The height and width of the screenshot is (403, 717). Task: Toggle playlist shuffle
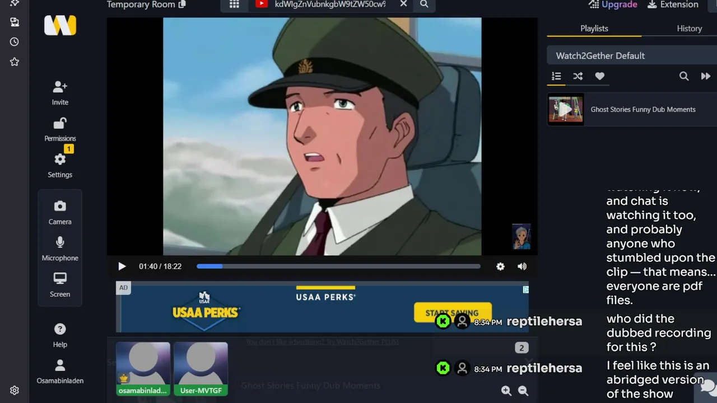(578, 76)
